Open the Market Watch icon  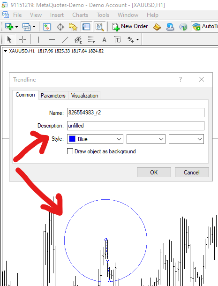click(x=47, y=27)
